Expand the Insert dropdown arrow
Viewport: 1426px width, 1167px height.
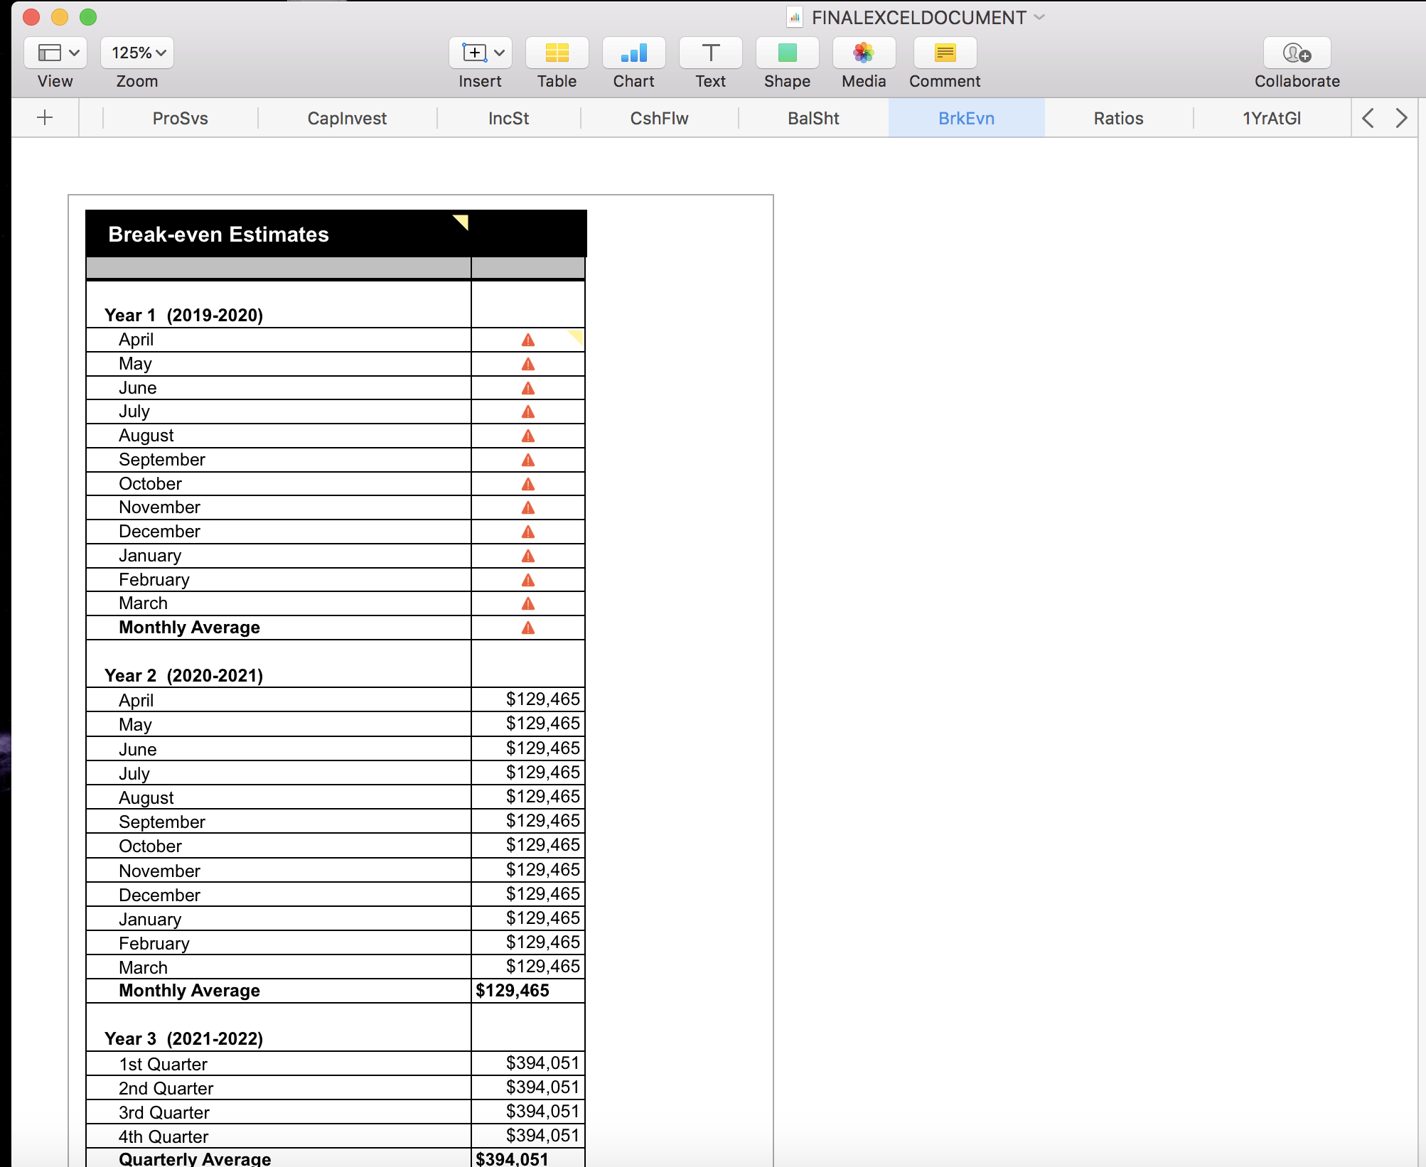[500, 53]
